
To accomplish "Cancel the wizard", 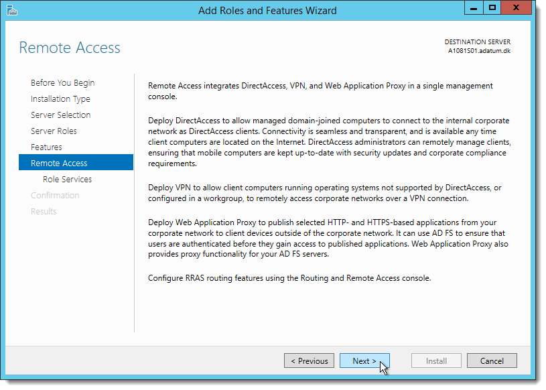I will [492, 361].
